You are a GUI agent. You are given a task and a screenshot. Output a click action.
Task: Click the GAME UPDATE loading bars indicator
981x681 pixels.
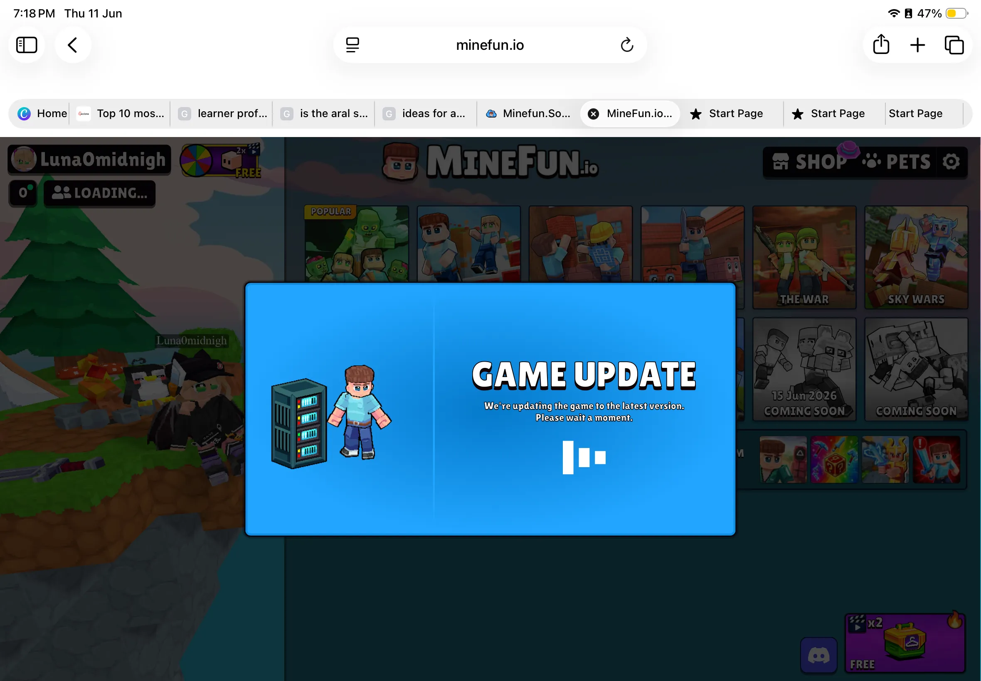[584, 458]
